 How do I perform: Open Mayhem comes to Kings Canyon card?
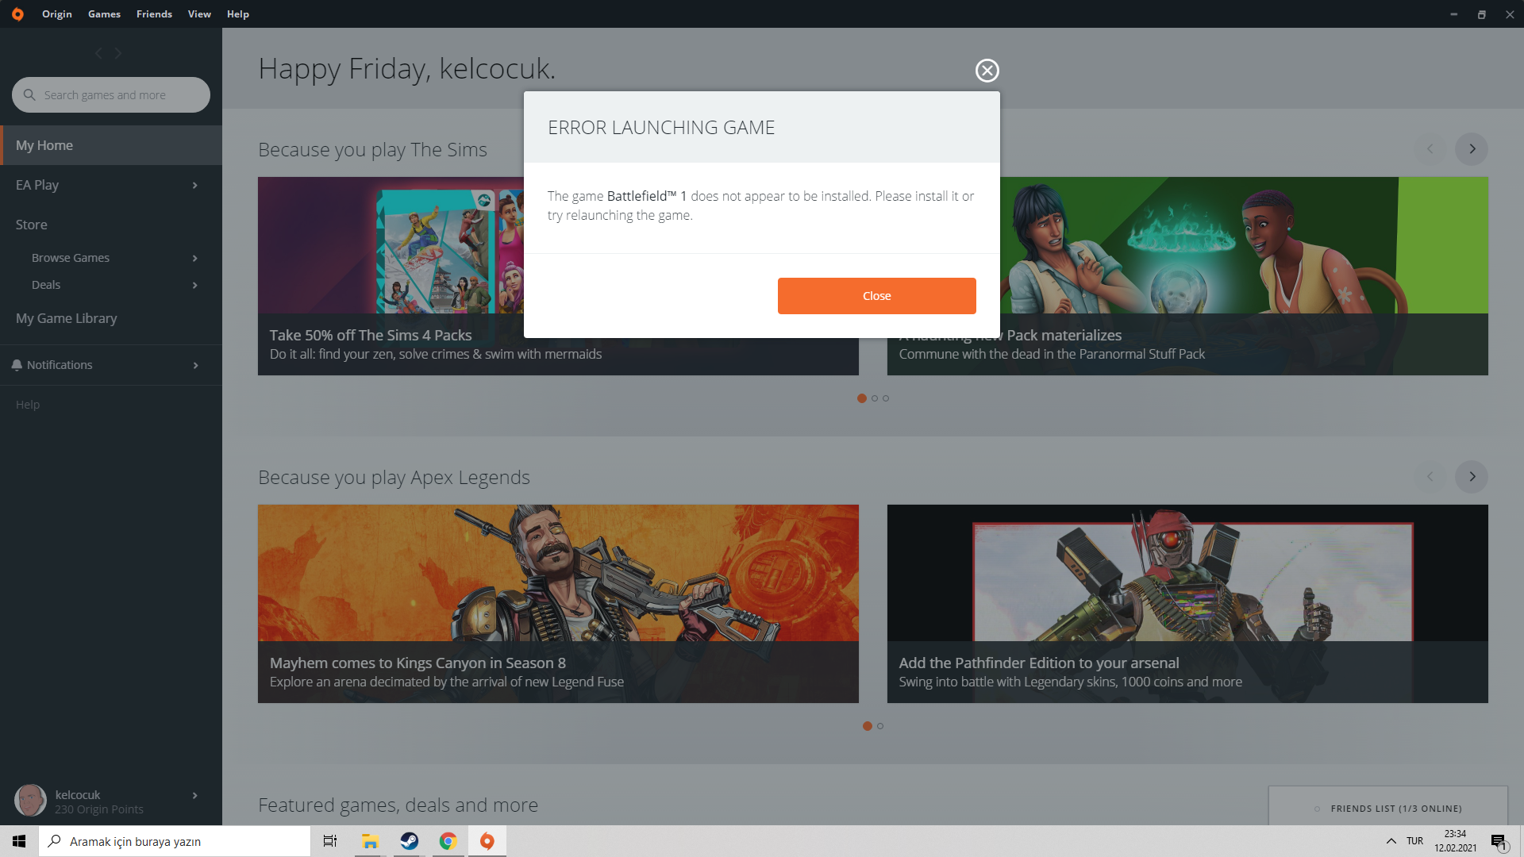[x=558, y=604]
